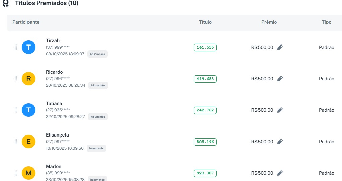This screenshot has height=181, width=342.
Task: Click drag handle in Elisangela's row
Action: click(x=16, y=142)
